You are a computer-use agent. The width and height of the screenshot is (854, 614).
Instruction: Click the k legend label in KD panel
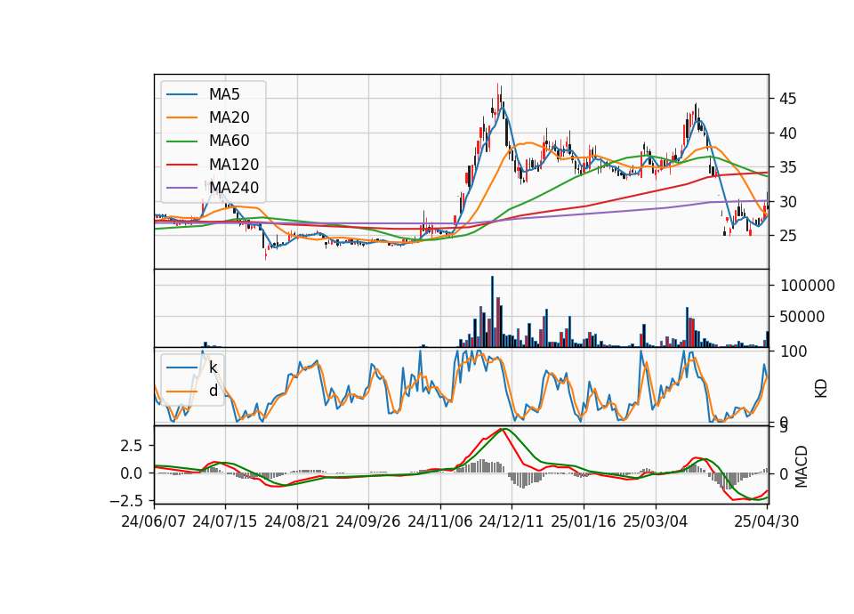point(213,368)
